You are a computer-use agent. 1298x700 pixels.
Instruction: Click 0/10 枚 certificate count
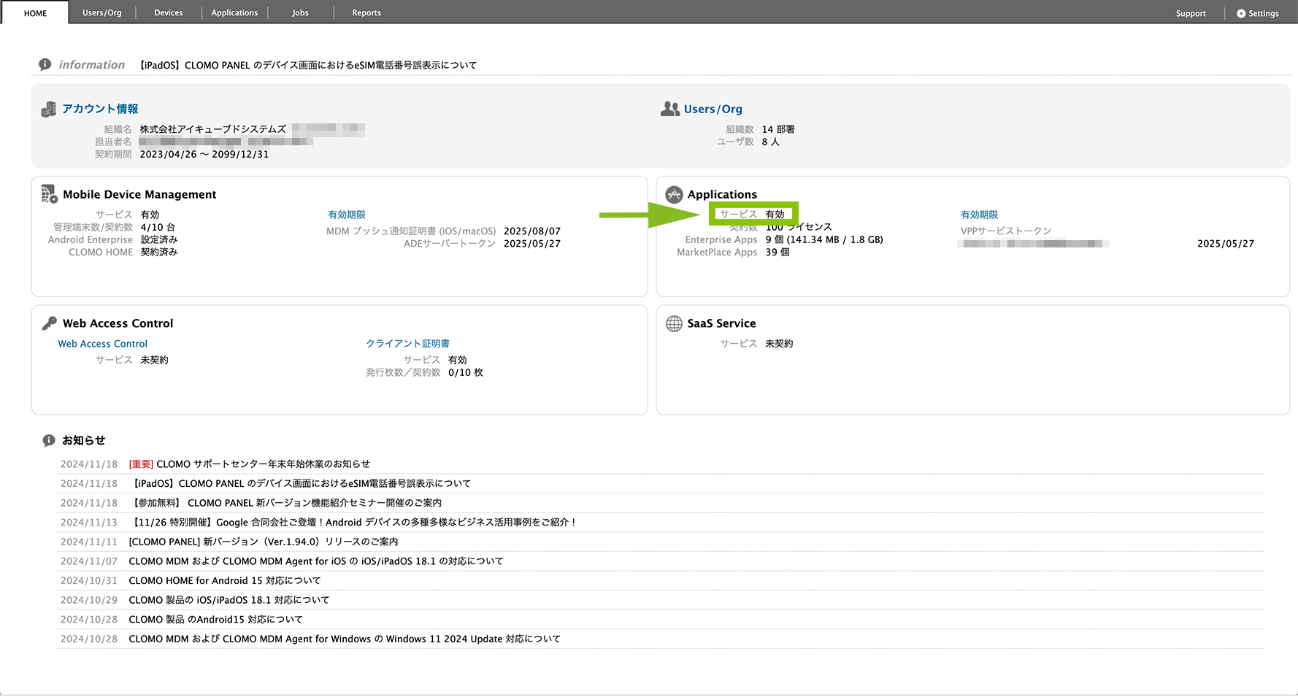(x=466, y=372)
